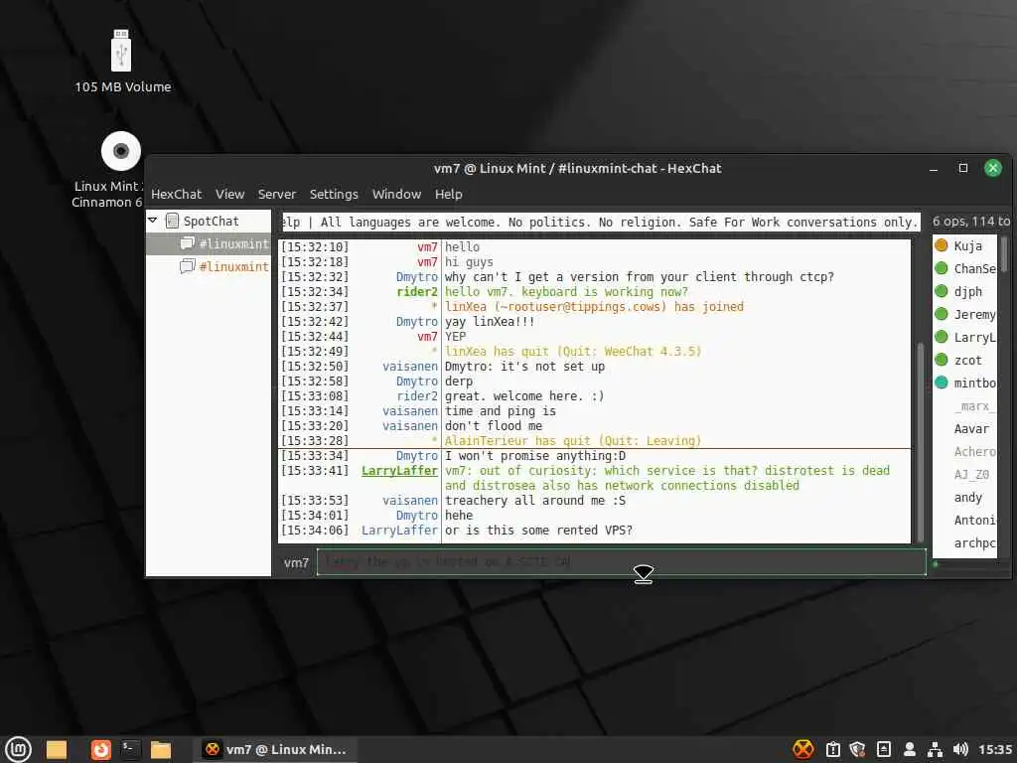Click rider2 nick at 15:32:34
The height and width of the screenshot is (763, 1017).
click(417, 291)
